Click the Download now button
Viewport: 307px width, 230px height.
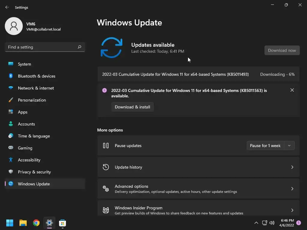(x=282, y=50)
